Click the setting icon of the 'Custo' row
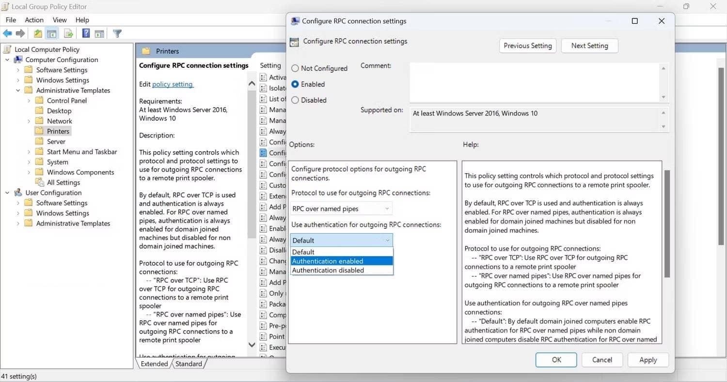Image resolution: width=727 pixels, height=382 pixels. point(263,185)
